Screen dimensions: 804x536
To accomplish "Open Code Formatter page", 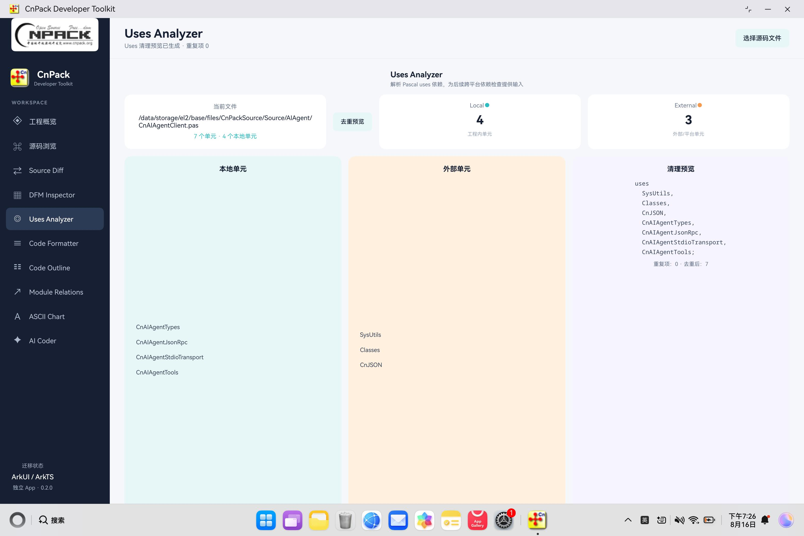I will (55, 243).
